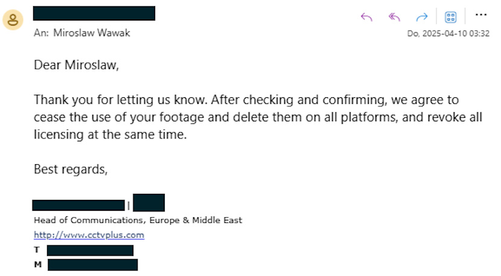Click the redacted signature name block

tap(78, 205)
